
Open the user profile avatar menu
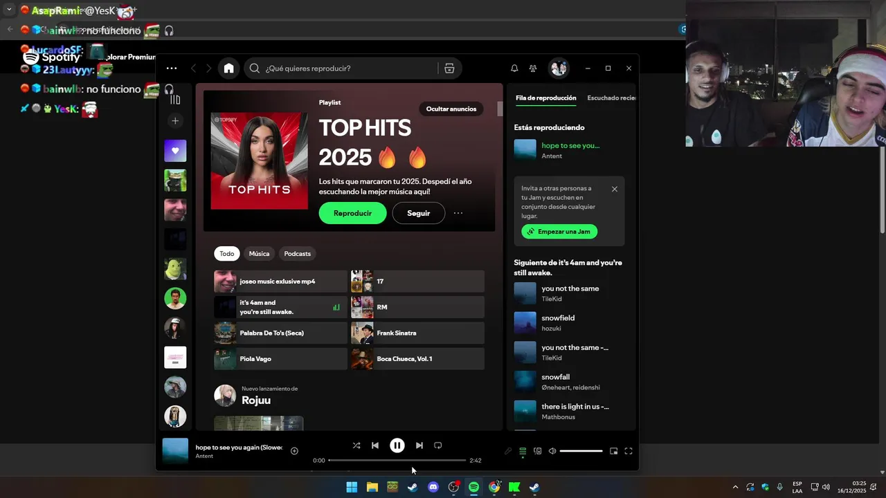(x=559, y=68)
